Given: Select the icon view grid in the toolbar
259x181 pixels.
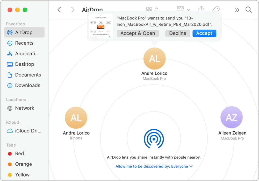Looking at the screenshot, I should [149, 9].
